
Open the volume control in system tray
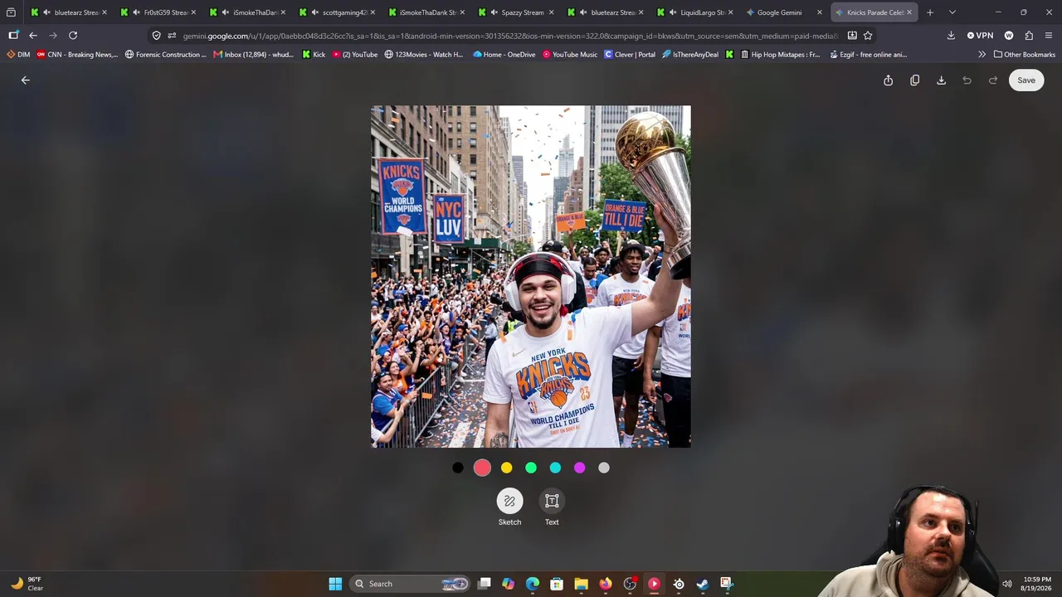(x=1007, y=584)
